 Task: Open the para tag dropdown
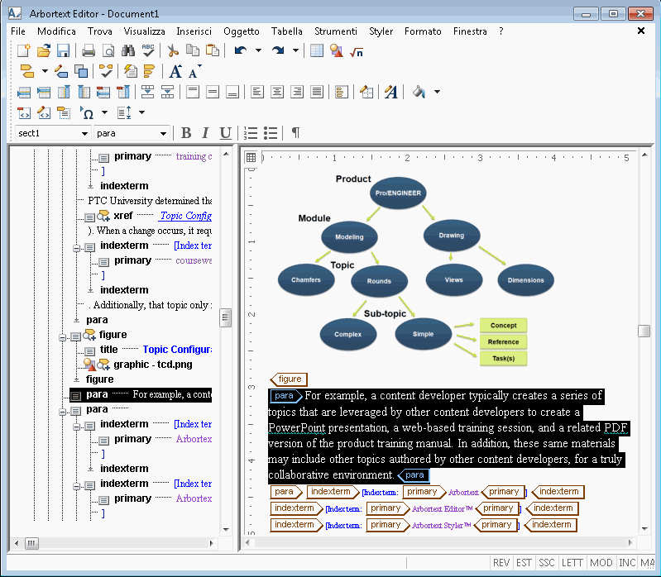pyautogui.click(x=132, y=134)
